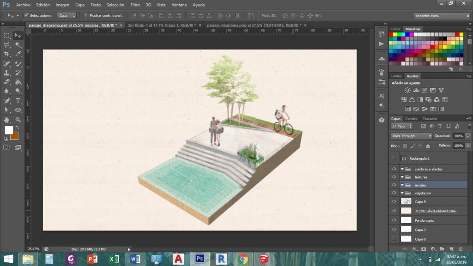Select the Path Selection tool

(6, 110)
